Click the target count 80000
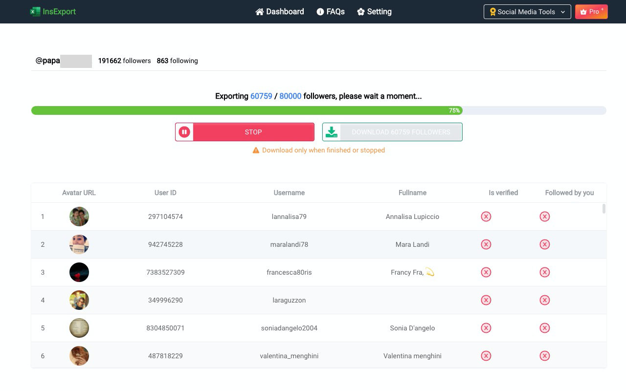This screenshot has height=391, width=626. point(291,96)
